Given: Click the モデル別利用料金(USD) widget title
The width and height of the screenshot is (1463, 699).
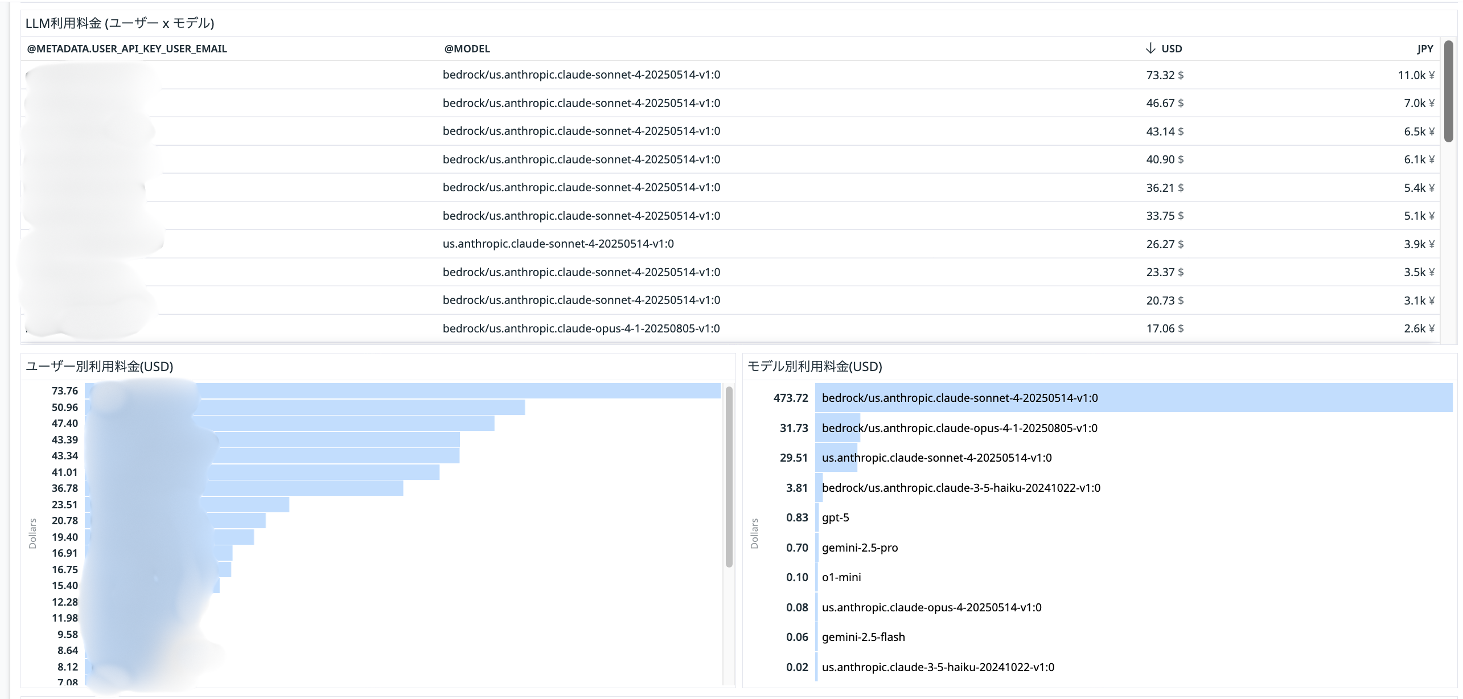Looking at the screenshot, I should (814, 367).
